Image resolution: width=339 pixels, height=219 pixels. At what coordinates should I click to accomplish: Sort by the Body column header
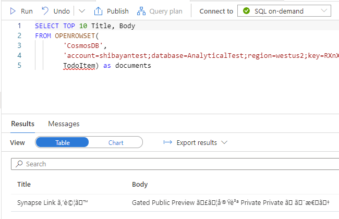point(140,185)
